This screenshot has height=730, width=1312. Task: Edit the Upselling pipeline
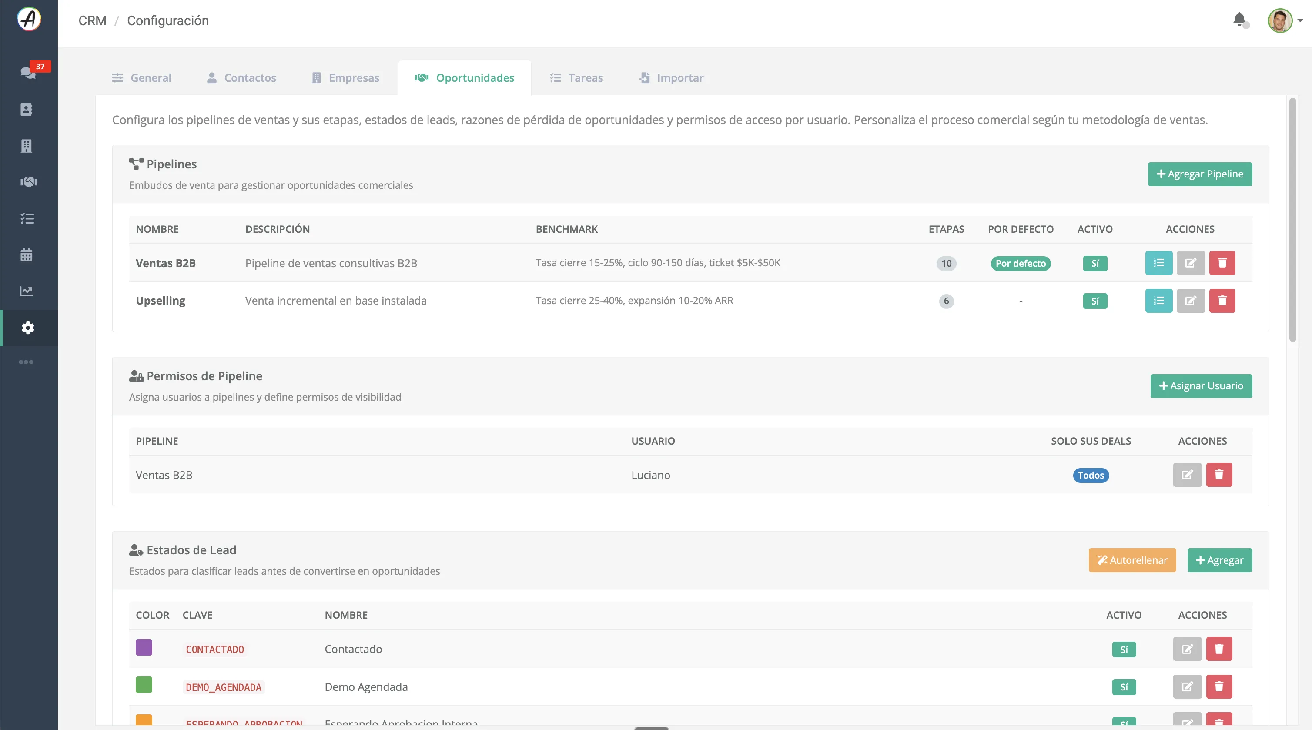click(x=1190, y=301)
